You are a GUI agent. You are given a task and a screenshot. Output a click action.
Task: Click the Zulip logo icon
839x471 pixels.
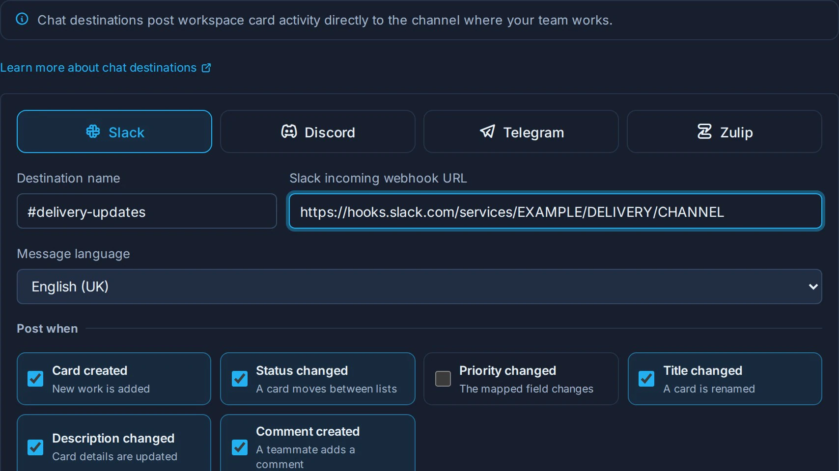click(704, 131)
